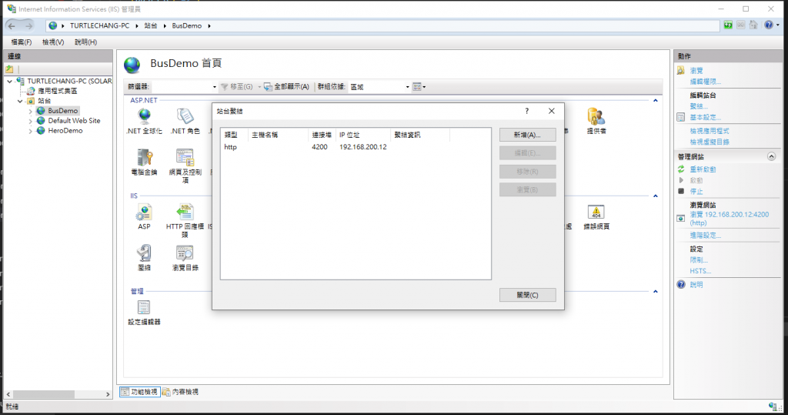Click the green refresh icon beside address bar
Screen dimensions: 788x415
(x=728, y=25)
